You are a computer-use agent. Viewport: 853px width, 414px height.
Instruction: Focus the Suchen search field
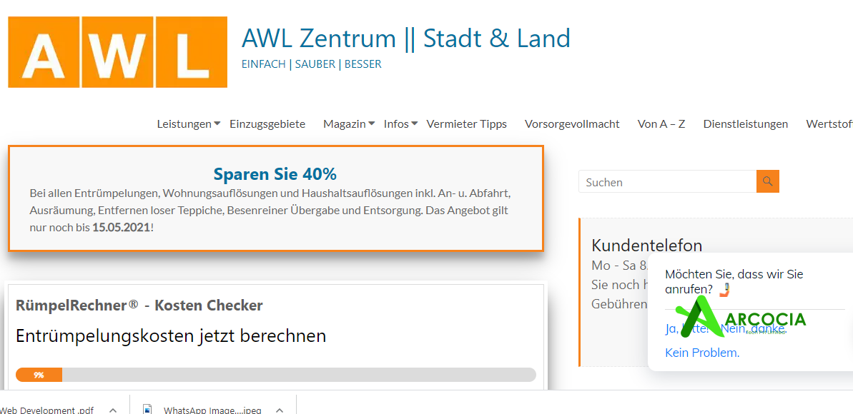tap(666, 182)
